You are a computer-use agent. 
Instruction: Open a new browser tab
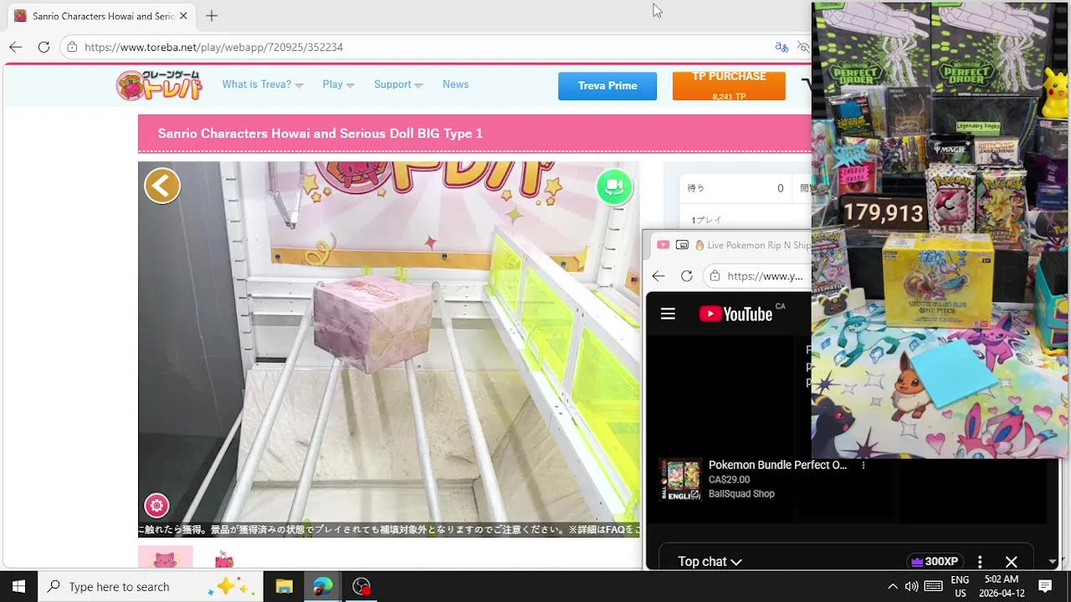[x=212, y=16]
